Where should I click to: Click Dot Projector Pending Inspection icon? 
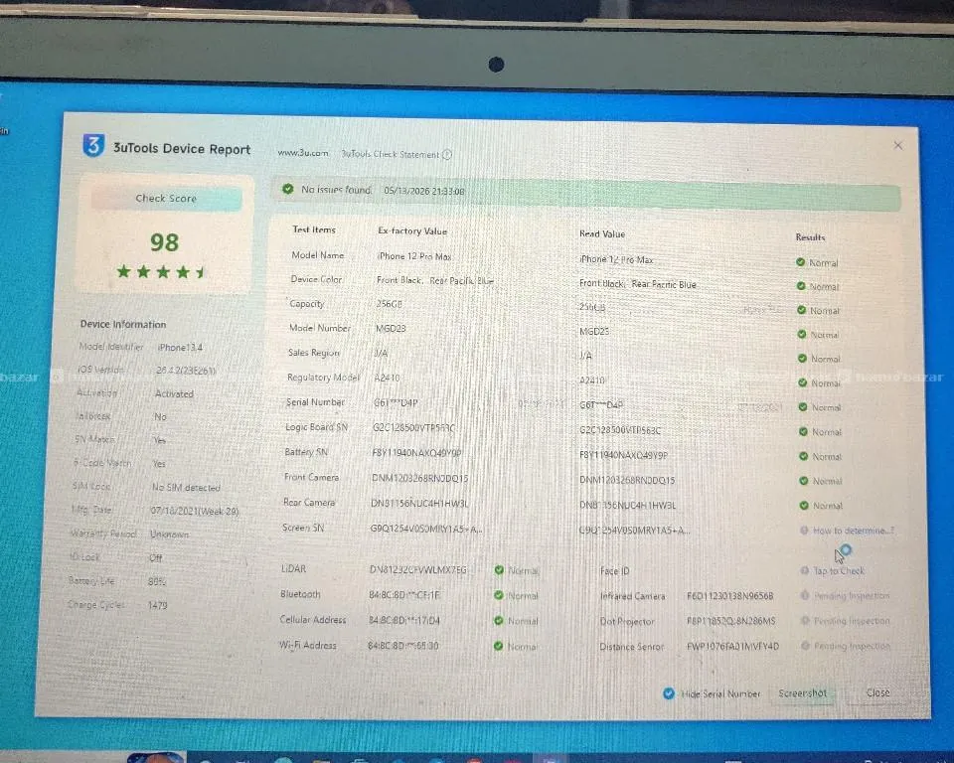point(805,620)
